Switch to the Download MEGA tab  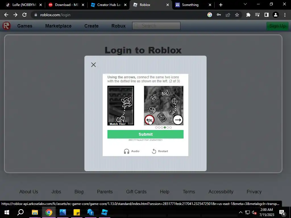[x=66, y=5]
